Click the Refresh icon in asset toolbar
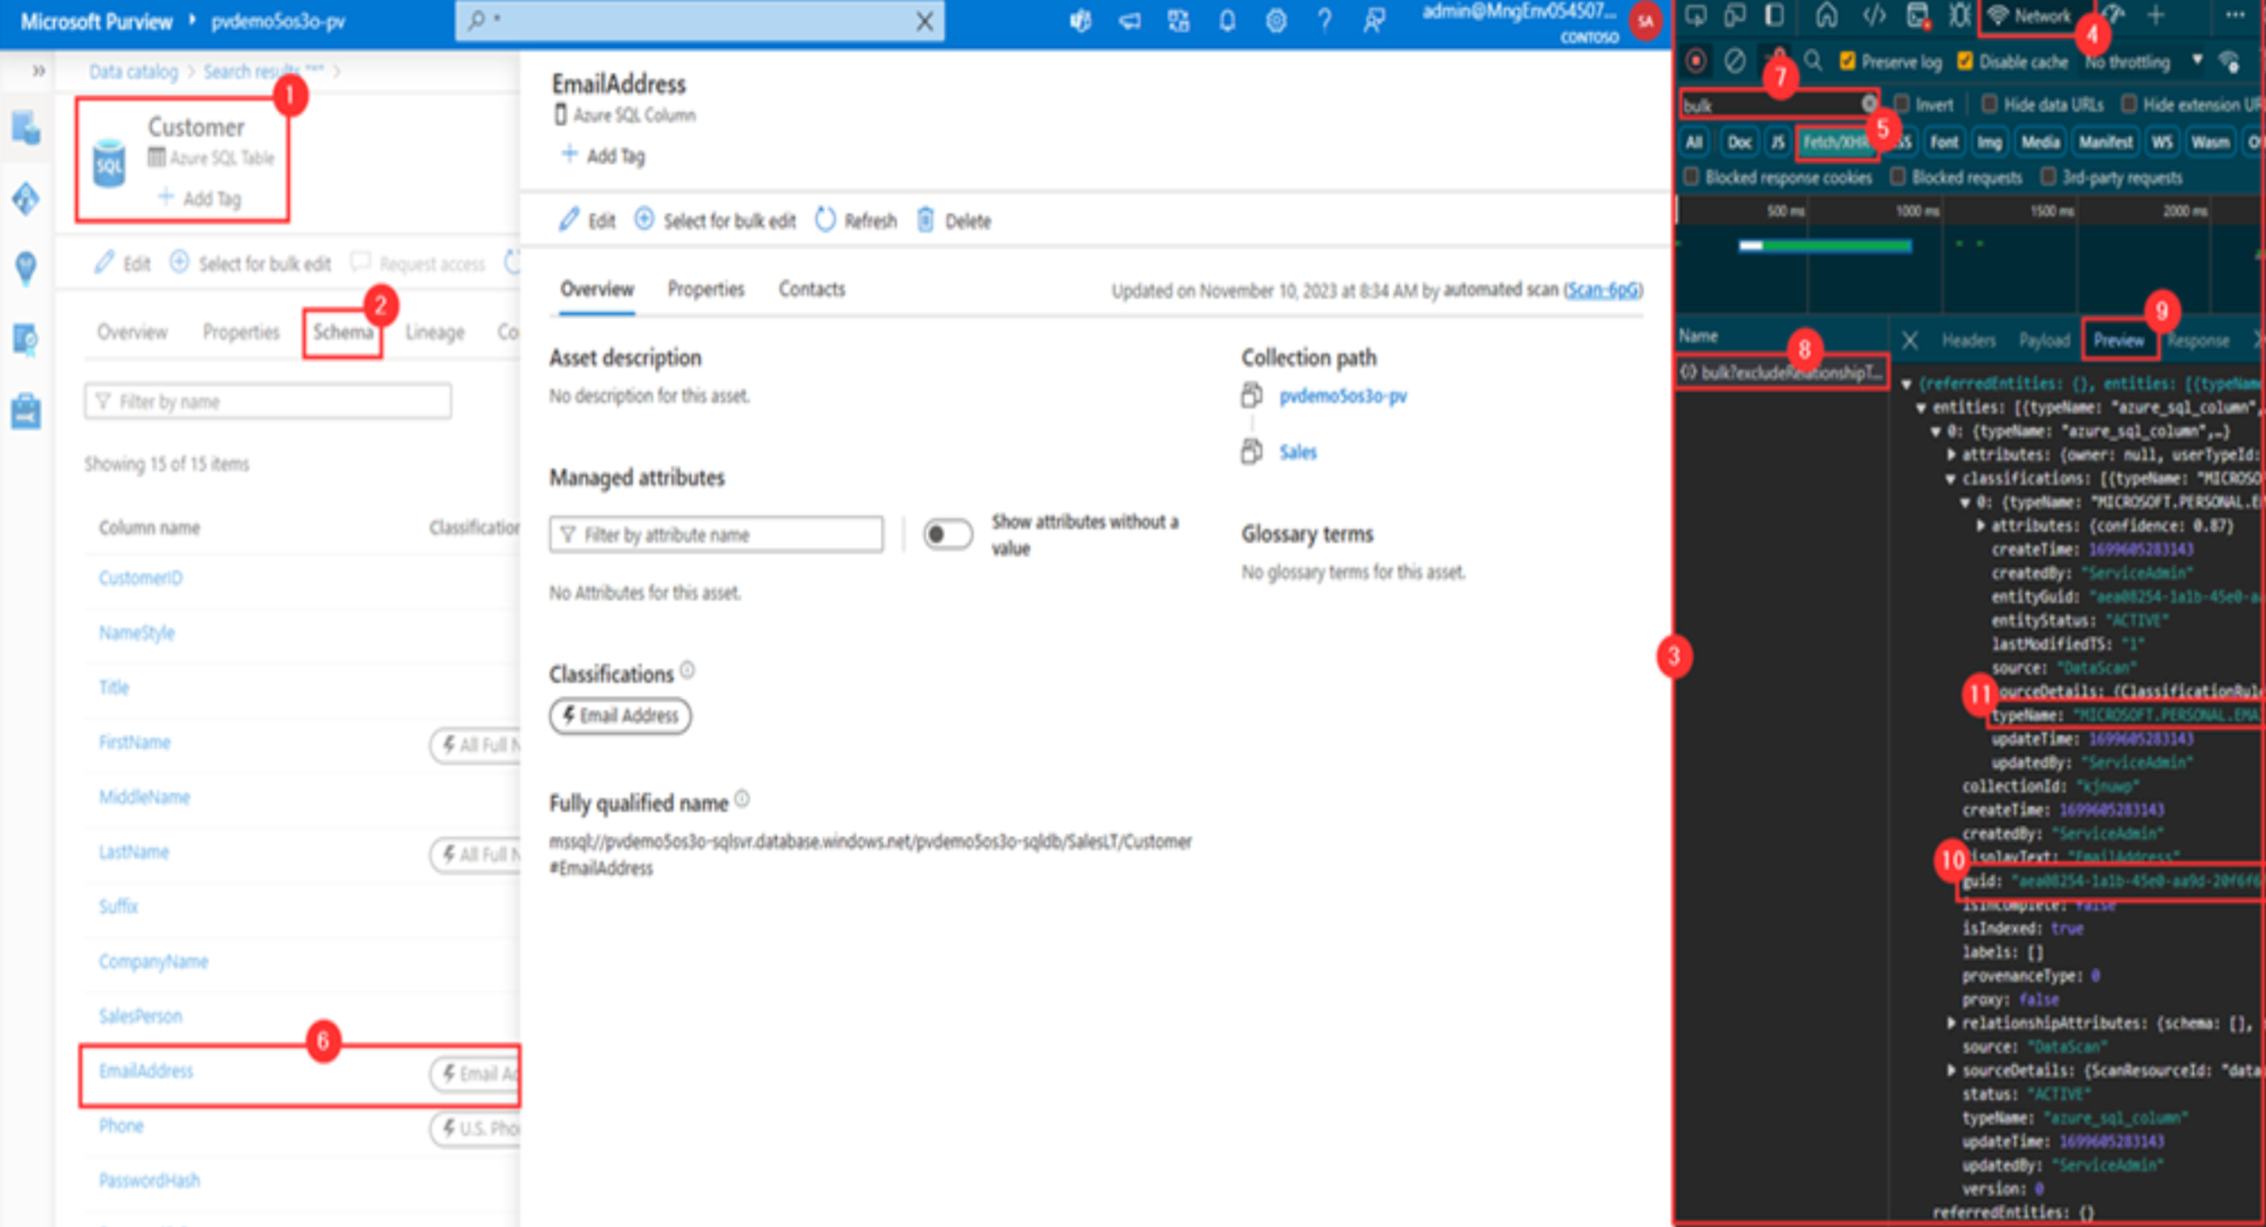The height and width of the screenshot is (1227, 2266). click(825, 220)
